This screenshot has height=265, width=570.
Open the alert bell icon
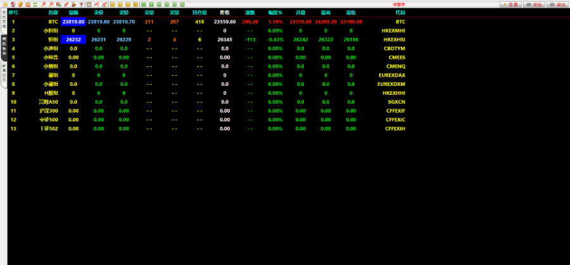[x=74, y=4]
